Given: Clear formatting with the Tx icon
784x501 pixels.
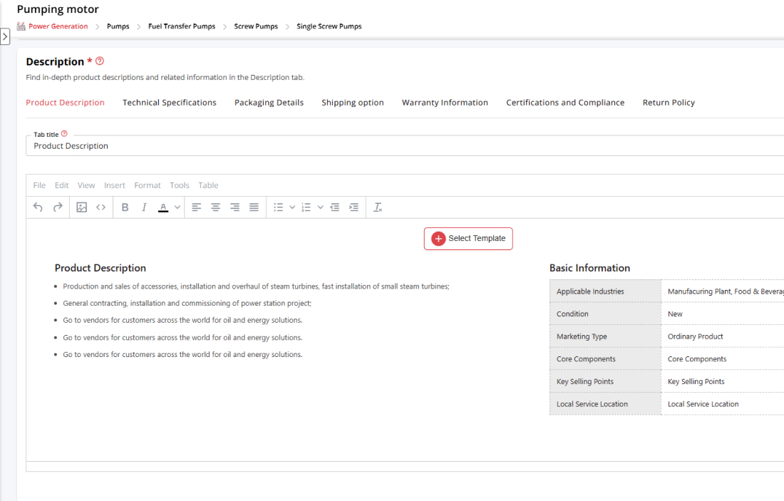Looking at the screenshot, I should click(x=378, y=207).
